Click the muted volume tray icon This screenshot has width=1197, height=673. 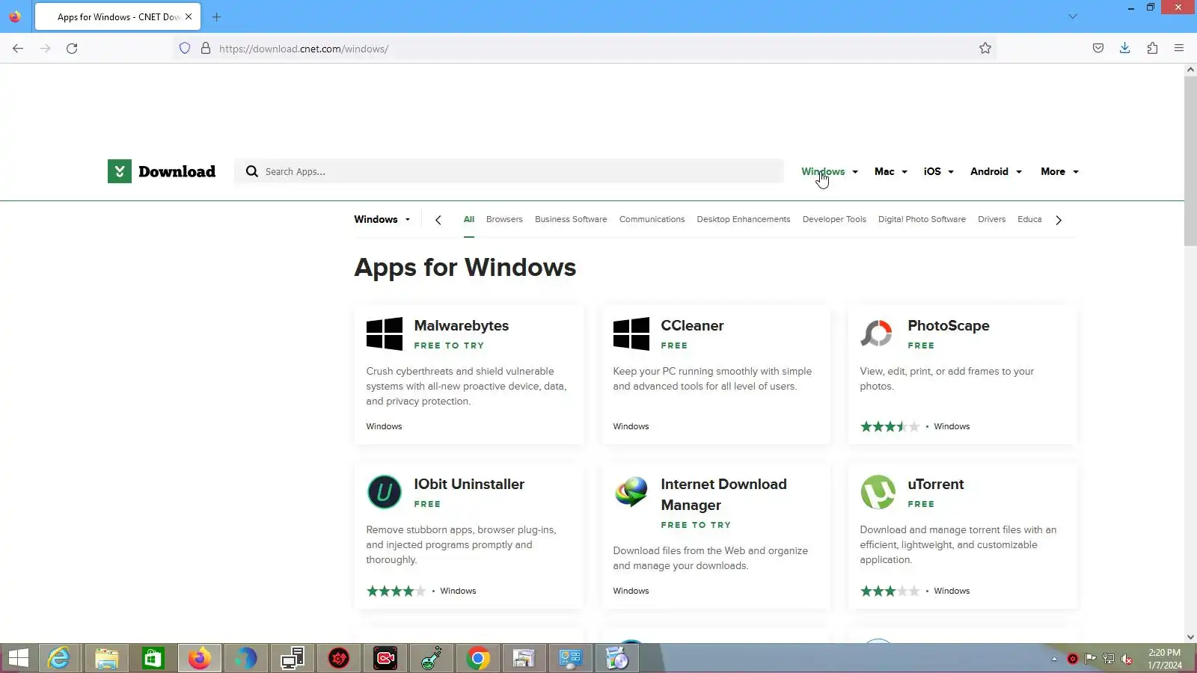[1127, 659]
